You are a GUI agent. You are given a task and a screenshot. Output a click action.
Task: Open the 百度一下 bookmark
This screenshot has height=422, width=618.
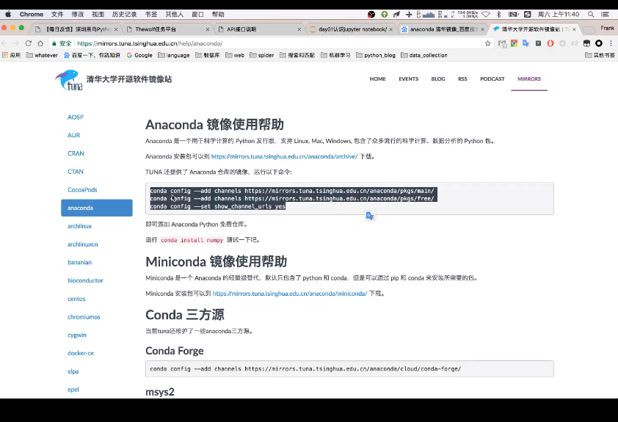(92, 55)
